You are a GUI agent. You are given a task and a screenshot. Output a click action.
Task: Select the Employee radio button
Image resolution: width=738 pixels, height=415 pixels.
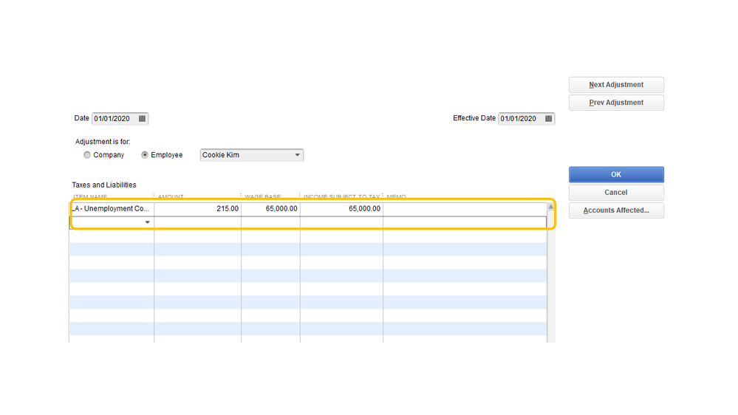point(145,155)
